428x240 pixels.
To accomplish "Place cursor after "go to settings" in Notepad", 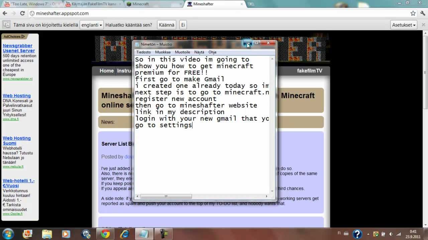I will click(193, 125).
